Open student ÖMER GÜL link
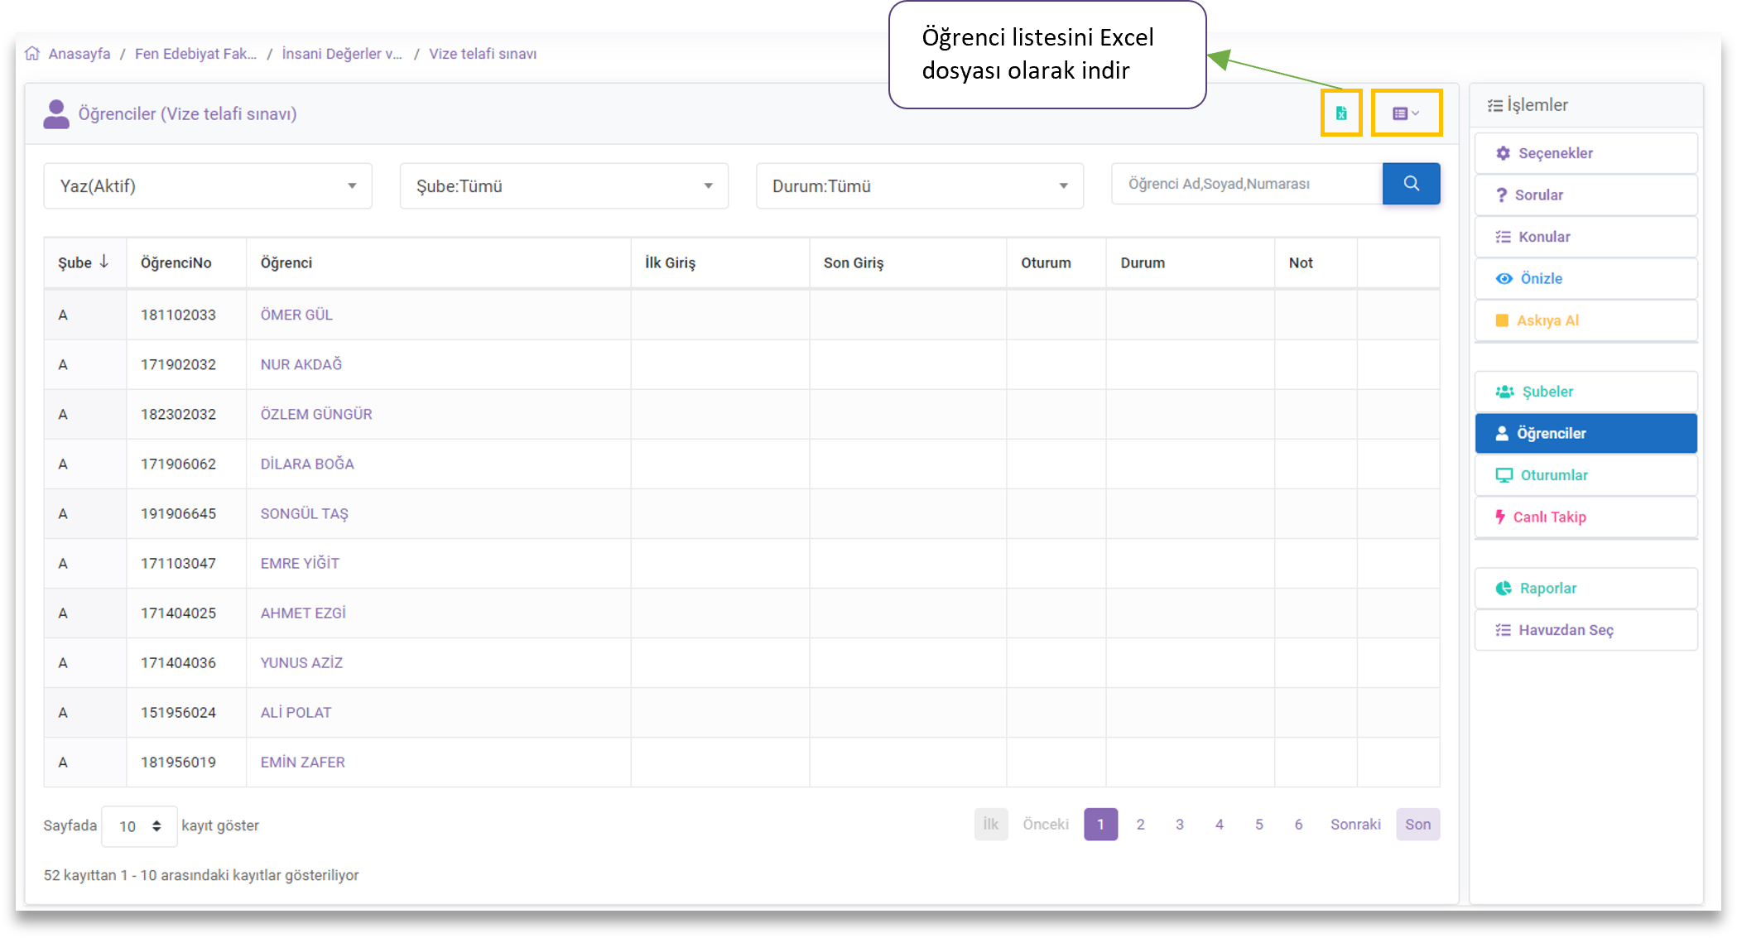Screen dimensions: 1737x938 tap(296, 315)
